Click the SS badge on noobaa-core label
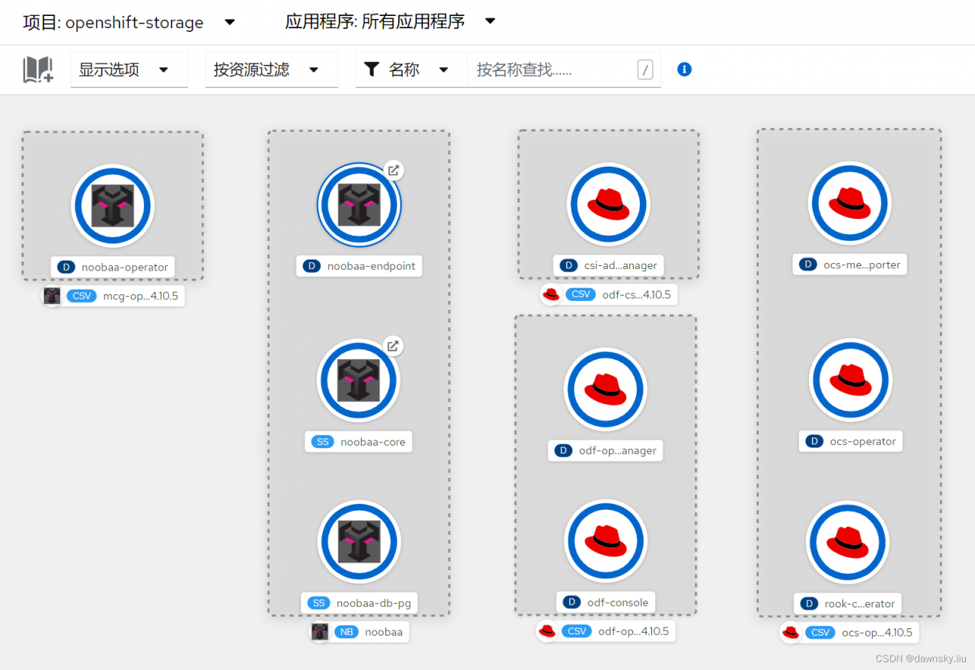975x670 pixels. point(323,442)
